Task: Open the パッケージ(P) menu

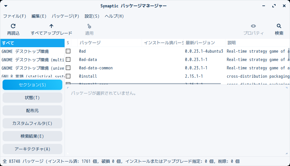Action: pos(65,16)
